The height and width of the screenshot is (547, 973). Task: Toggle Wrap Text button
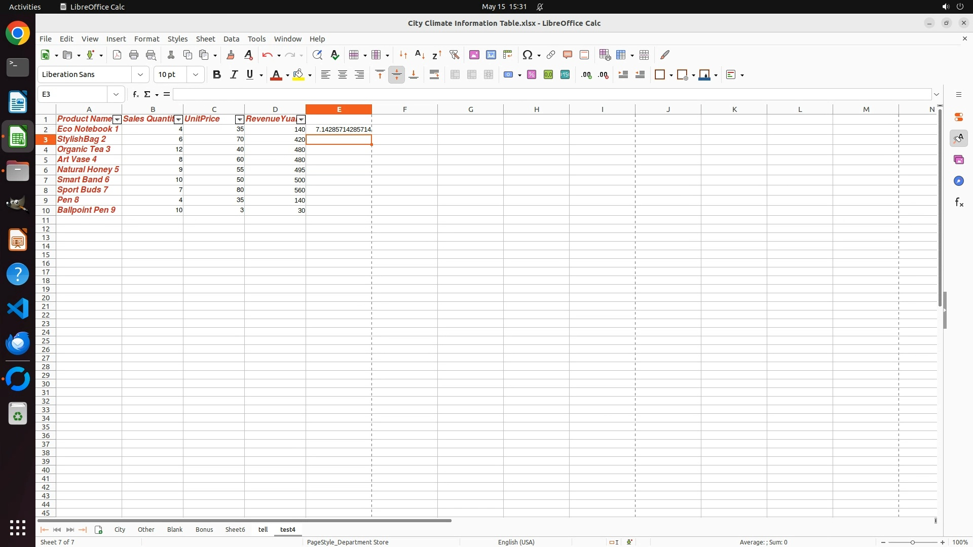coord(434,74)
